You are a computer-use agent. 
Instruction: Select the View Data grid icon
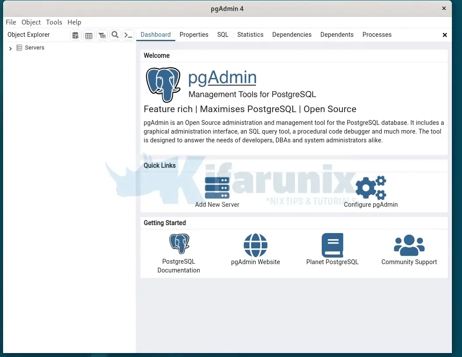pos(89,35)
